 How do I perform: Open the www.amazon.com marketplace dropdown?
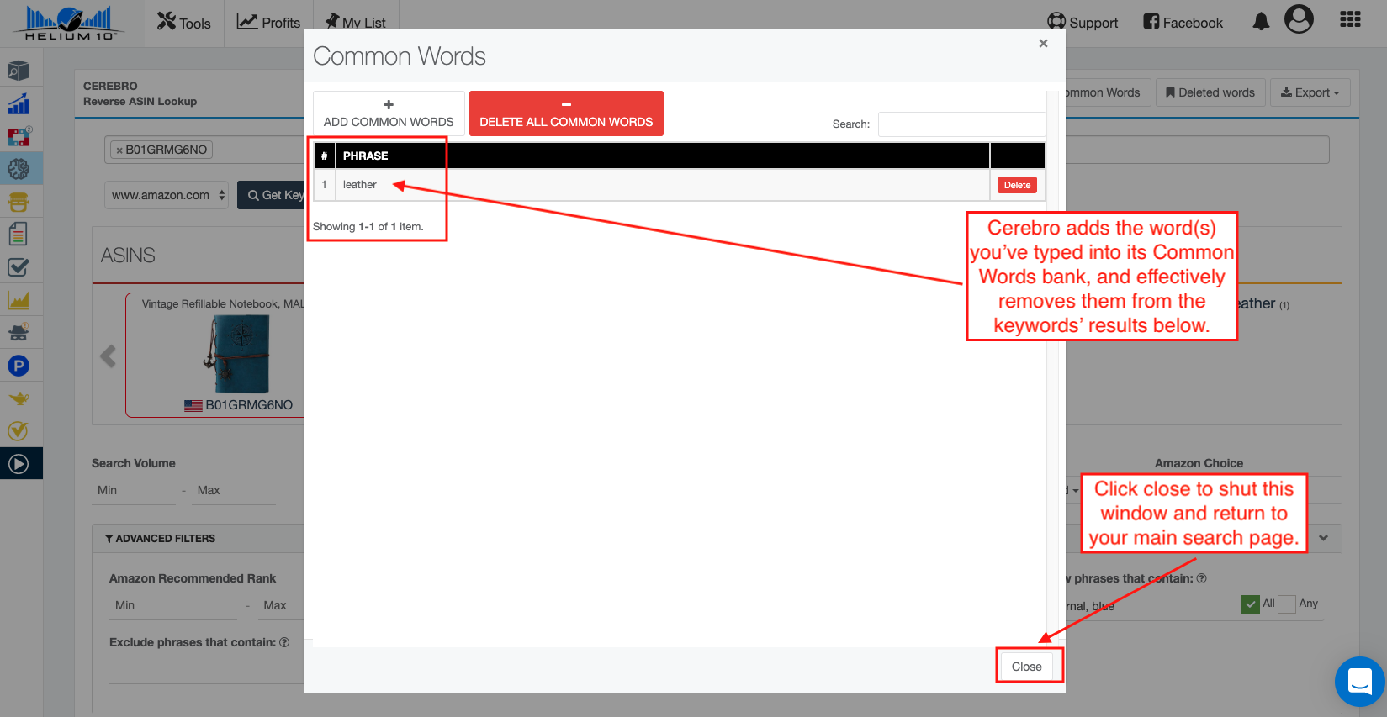[168, 195]
